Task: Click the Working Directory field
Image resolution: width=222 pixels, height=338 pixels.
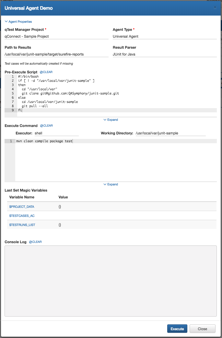Action: (170, 133)
